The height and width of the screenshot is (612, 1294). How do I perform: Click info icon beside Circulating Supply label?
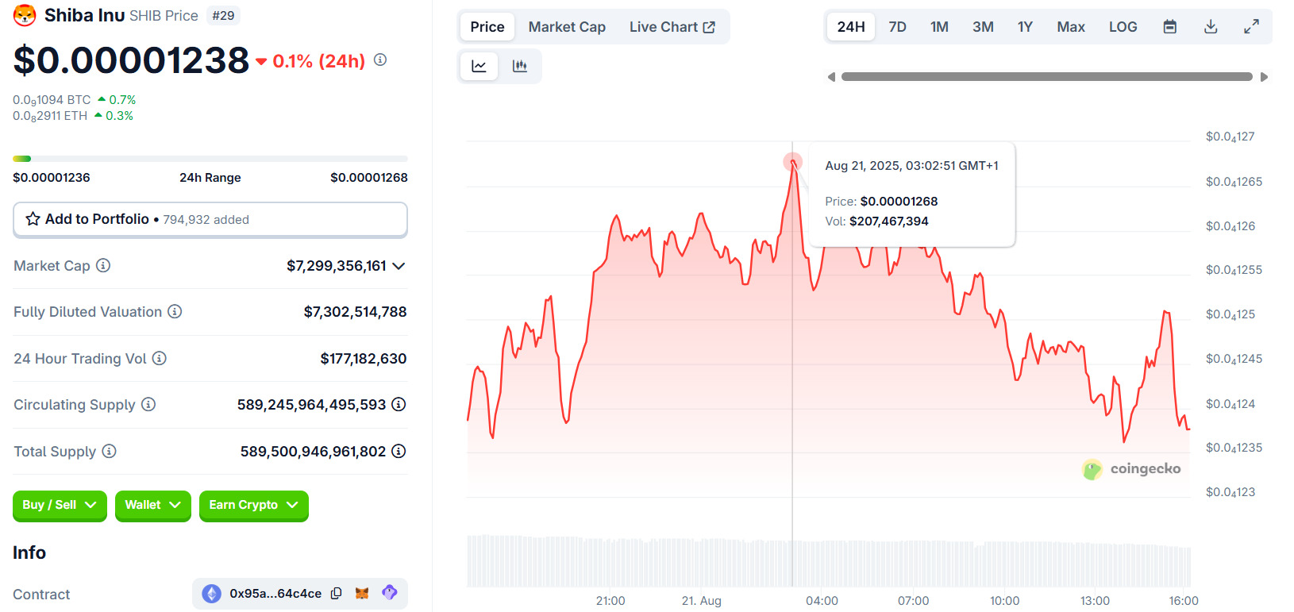(x=148, y=404)
